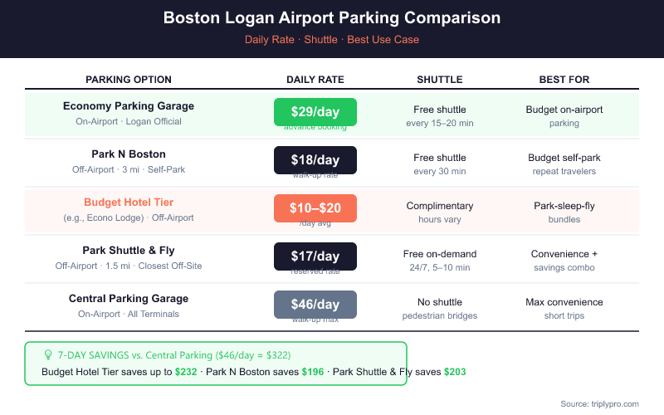The width and height of the screenshot is (664, 415).
Task: Click the lightbulb icon in savings box
Action: (x=48, y=354)
